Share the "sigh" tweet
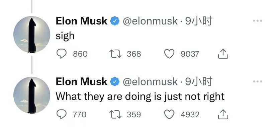The width and height of the screenshot is (277, 127). (223, 54)
